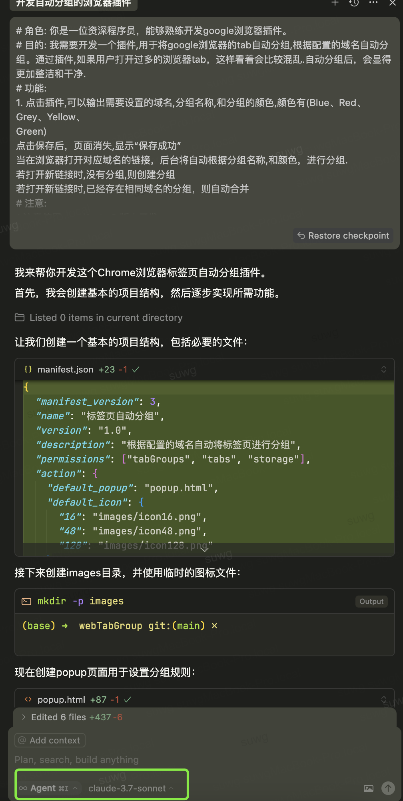The height and width of the screenshot is (801, 403).
Task: Click the webTabGroup git:(main) terminal output
Action: point(142,626)
